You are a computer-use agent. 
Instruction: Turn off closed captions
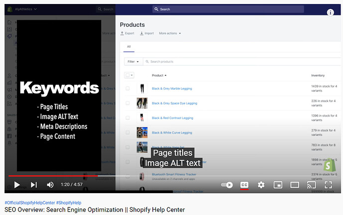point(244,185)
